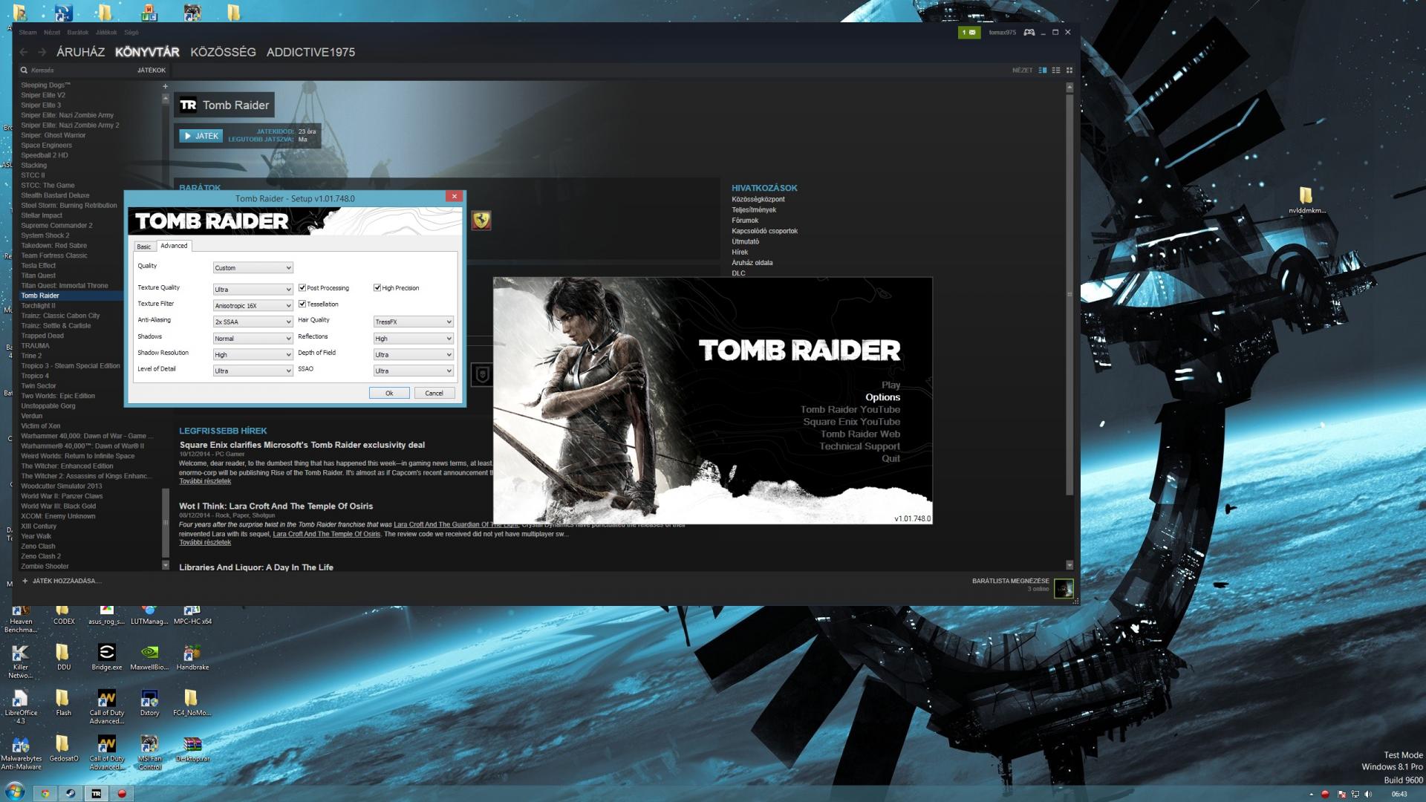Switch Steam library to grid view

[1069, 71]
